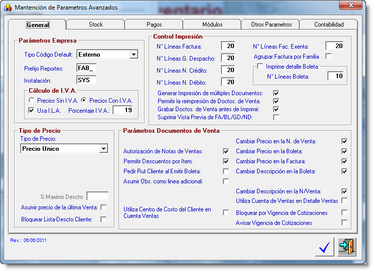The width and height of the screenshot is (373, 271).
Task: Toggle Generar Impresión de múltiples Documentos
Action: click(276, 93)
